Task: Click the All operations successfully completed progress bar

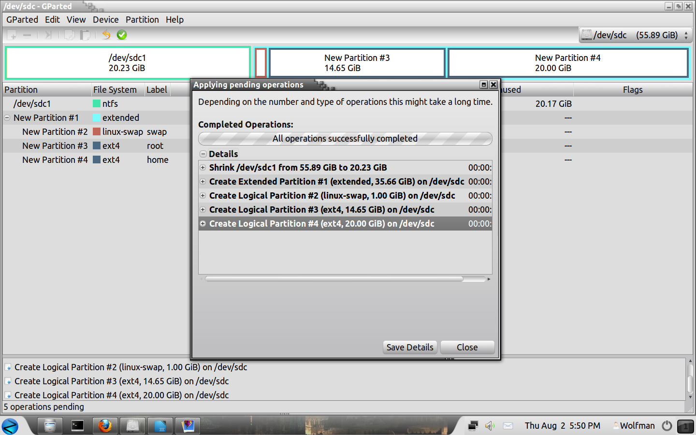Action: [x=345, y=139]
